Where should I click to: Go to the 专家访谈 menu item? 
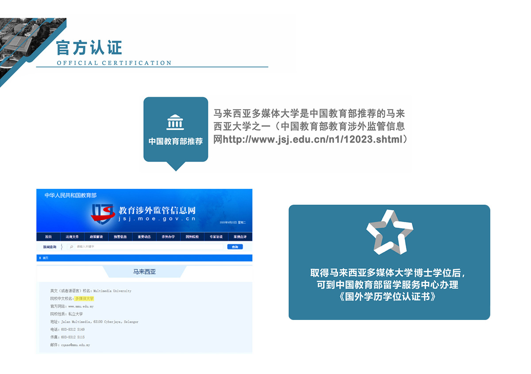pos(216,237)
